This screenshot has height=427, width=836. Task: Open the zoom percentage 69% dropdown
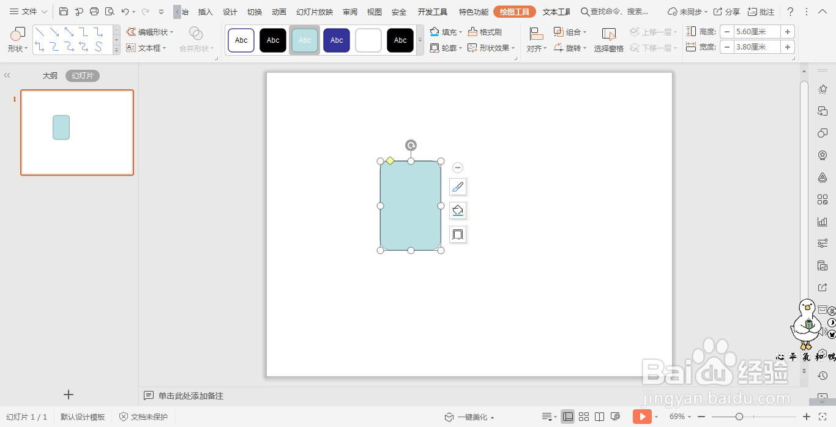680,417
